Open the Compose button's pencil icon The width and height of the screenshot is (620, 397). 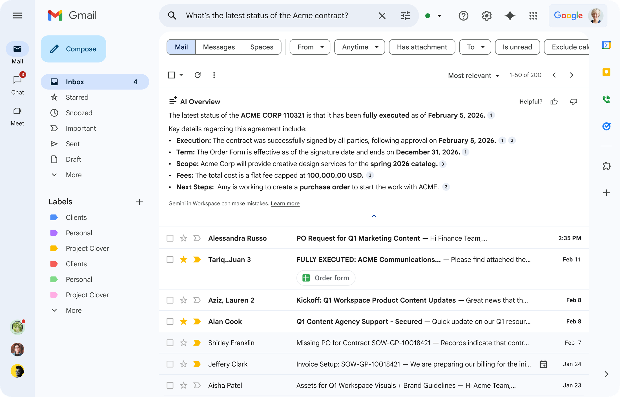coord(54,49)
